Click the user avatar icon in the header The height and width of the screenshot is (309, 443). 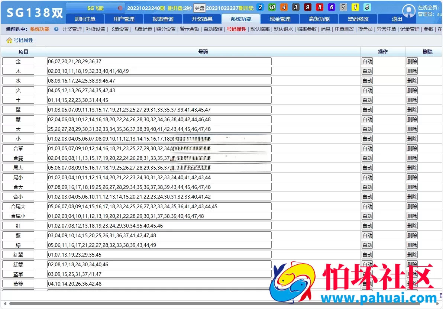pyautogui.click(x=408, y=11)
